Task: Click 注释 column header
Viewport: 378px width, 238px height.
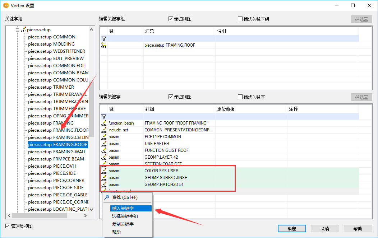Action: (323, 109)
